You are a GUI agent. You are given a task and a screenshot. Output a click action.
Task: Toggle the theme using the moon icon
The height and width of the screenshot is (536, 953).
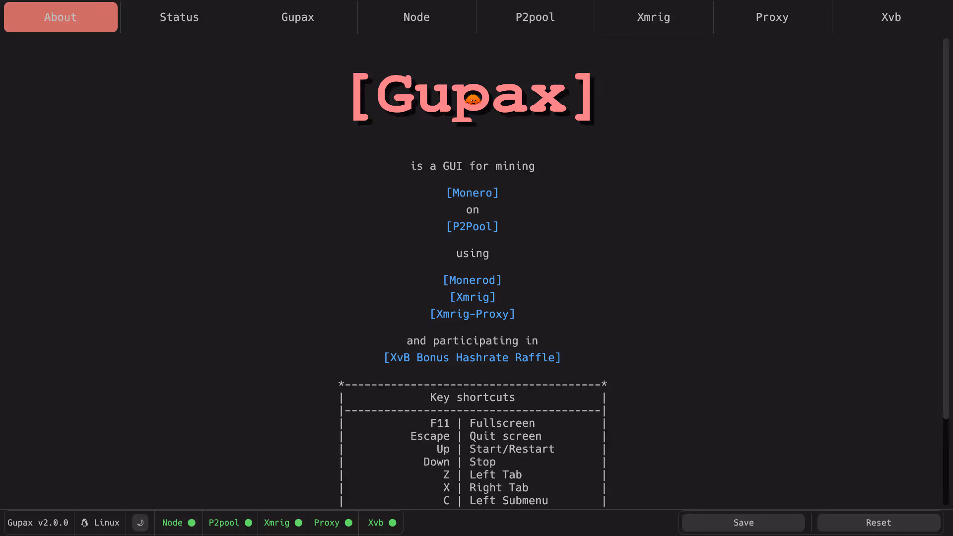[x=140, y=523]
